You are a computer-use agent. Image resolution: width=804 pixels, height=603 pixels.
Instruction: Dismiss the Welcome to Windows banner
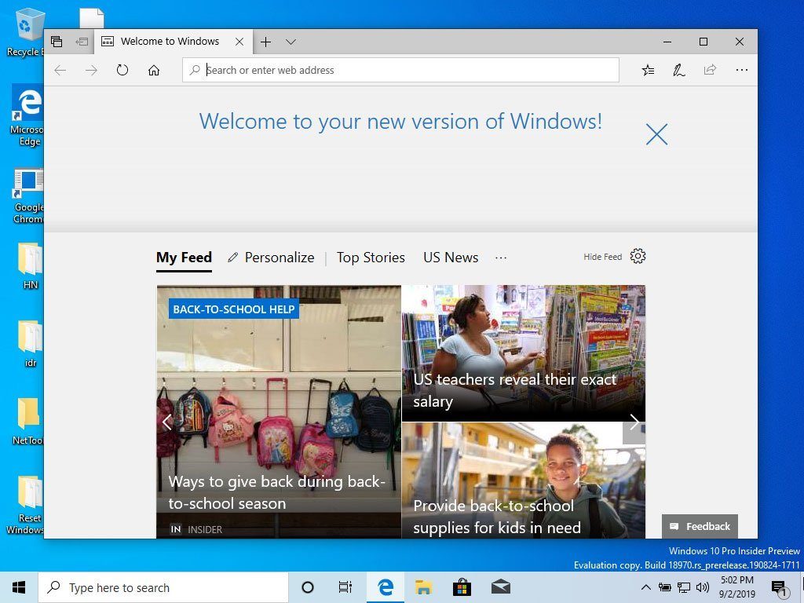pos(656,133)
